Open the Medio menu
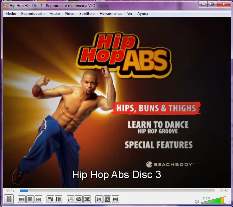Screen dimensions: 233x207 click(11, 14)
